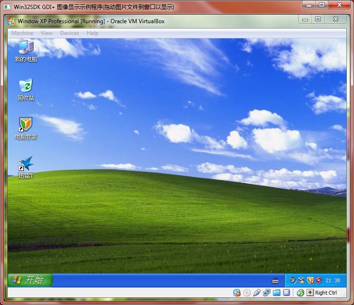This screenshot has width=354, height=305.
Task: Click the Win32SDK GDI+ window title icon
Action: [x=7, y=7]
